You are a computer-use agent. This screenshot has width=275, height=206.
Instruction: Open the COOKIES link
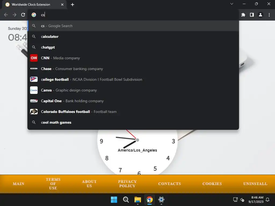pyautogui.click(x=212, y=184)
